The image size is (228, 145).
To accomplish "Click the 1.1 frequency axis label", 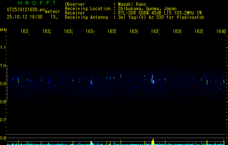I will [x=3, y=47].
